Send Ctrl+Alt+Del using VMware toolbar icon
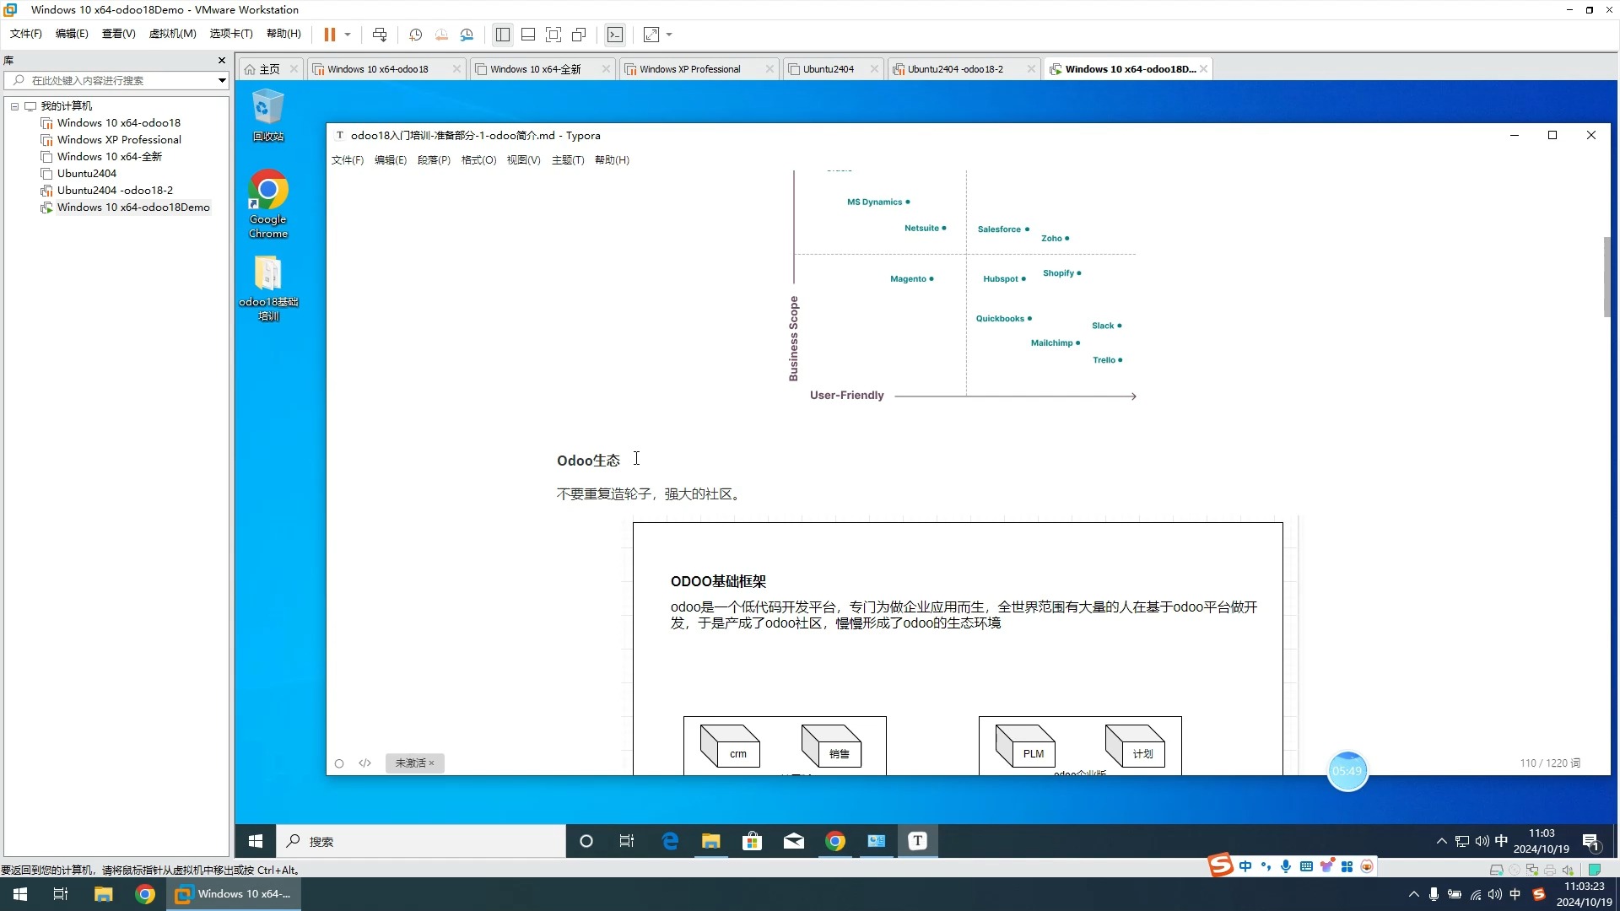 [x=380, y=35]
